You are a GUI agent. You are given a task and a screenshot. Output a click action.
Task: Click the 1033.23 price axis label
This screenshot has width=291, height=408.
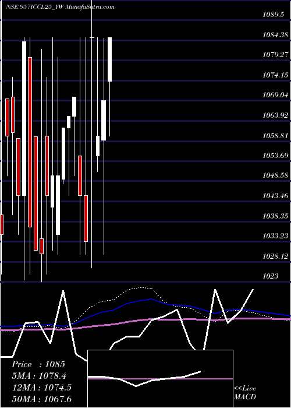[x=275, y=236]
